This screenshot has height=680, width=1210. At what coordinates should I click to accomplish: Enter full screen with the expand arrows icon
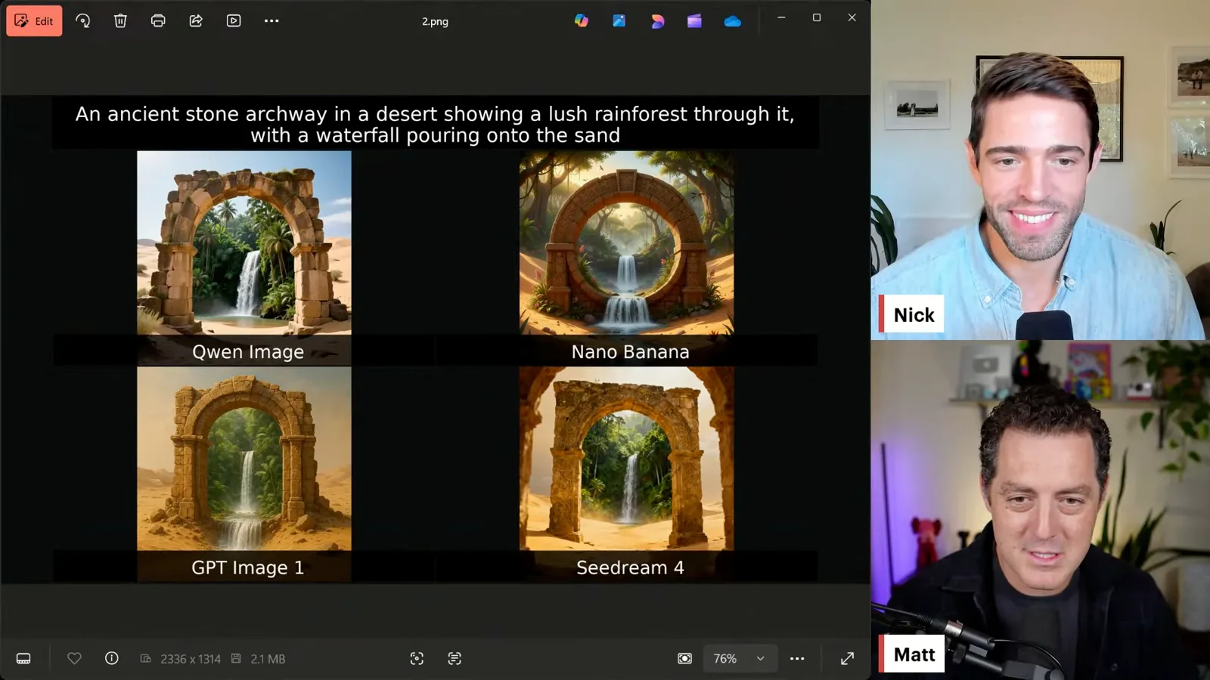(x=848, y=659)
